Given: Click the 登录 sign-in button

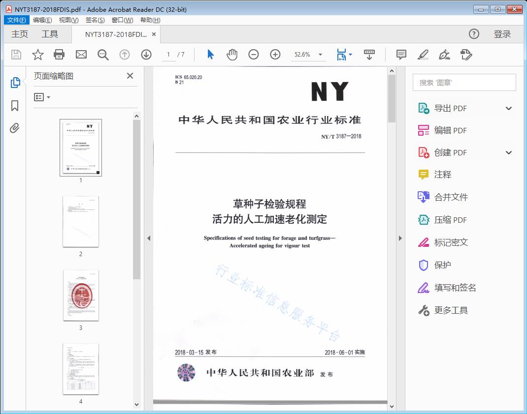Looking at the screenshot, I should pyautogui.click(x=502, y=34).
